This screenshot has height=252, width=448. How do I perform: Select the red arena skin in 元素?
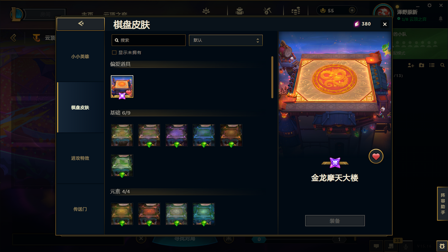(x=149, y=214)
